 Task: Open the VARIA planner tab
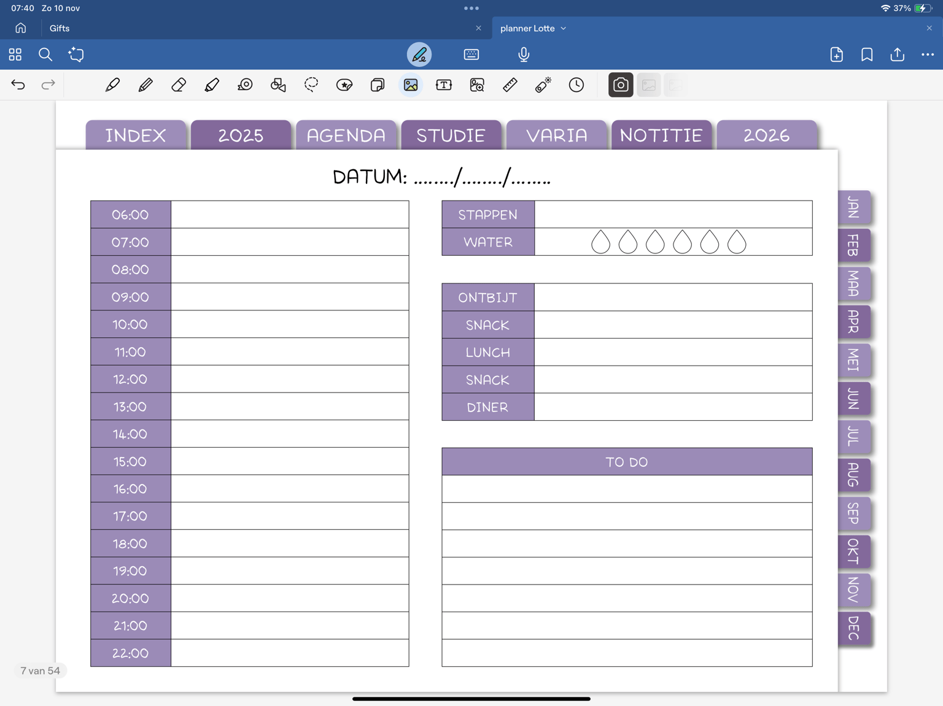point(557,135)
